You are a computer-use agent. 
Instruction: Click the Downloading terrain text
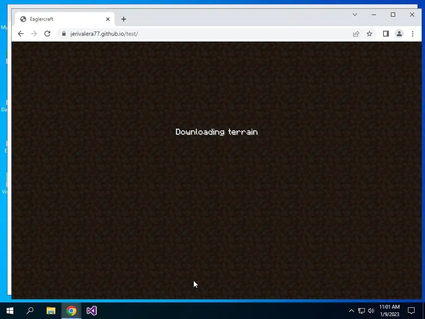217,132
